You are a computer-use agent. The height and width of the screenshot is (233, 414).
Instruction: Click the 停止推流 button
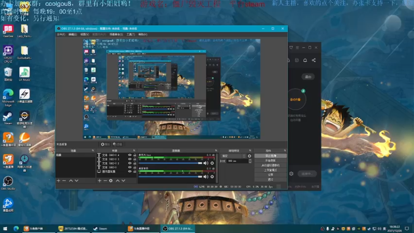(x=270, y=156)
